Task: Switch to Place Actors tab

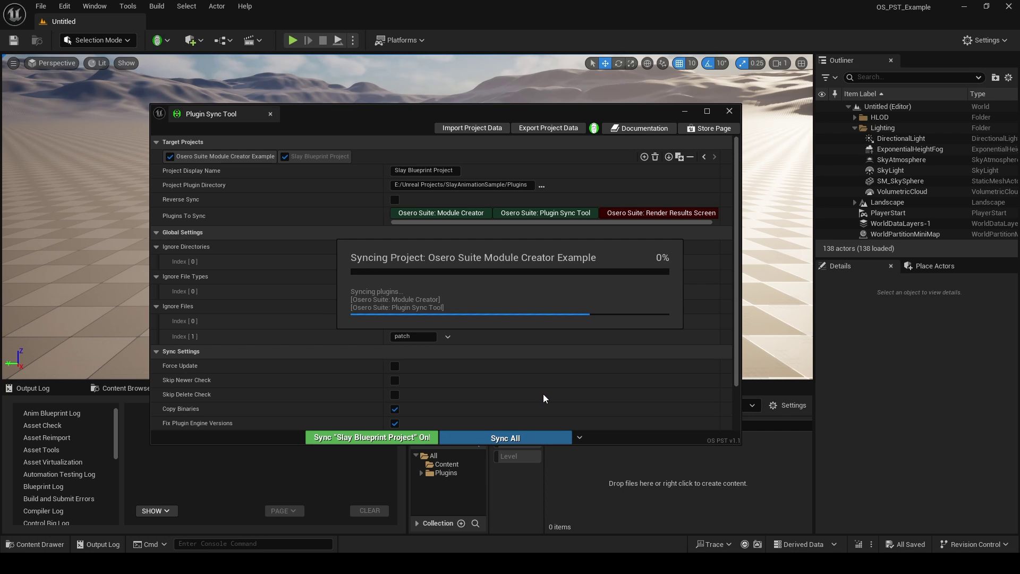Action: pyautogui.click(x=931, y=266)
